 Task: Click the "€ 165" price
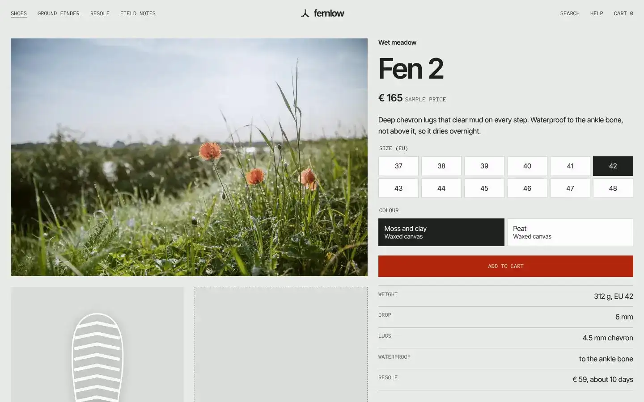click(390, 98)
